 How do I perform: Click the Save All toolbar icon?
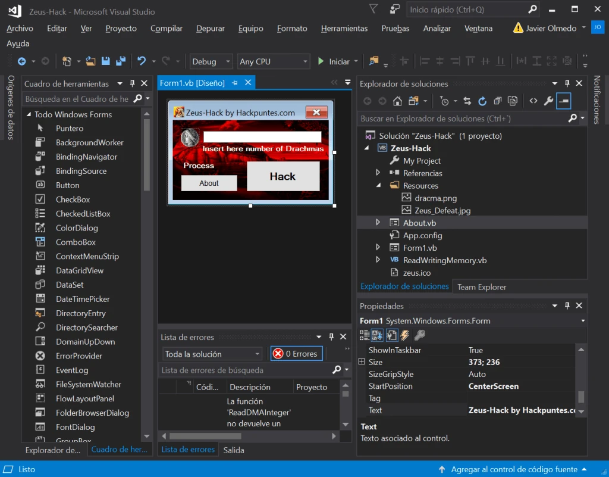121,61
